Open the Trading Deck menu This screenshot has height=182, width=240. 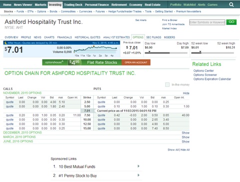point(73,4)
